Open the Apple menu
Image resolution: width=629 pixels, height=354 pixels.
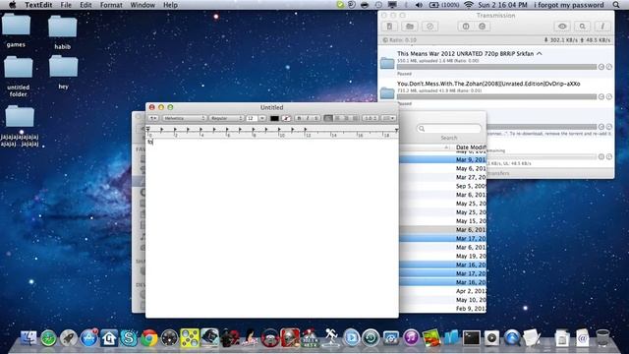(13, 5)
